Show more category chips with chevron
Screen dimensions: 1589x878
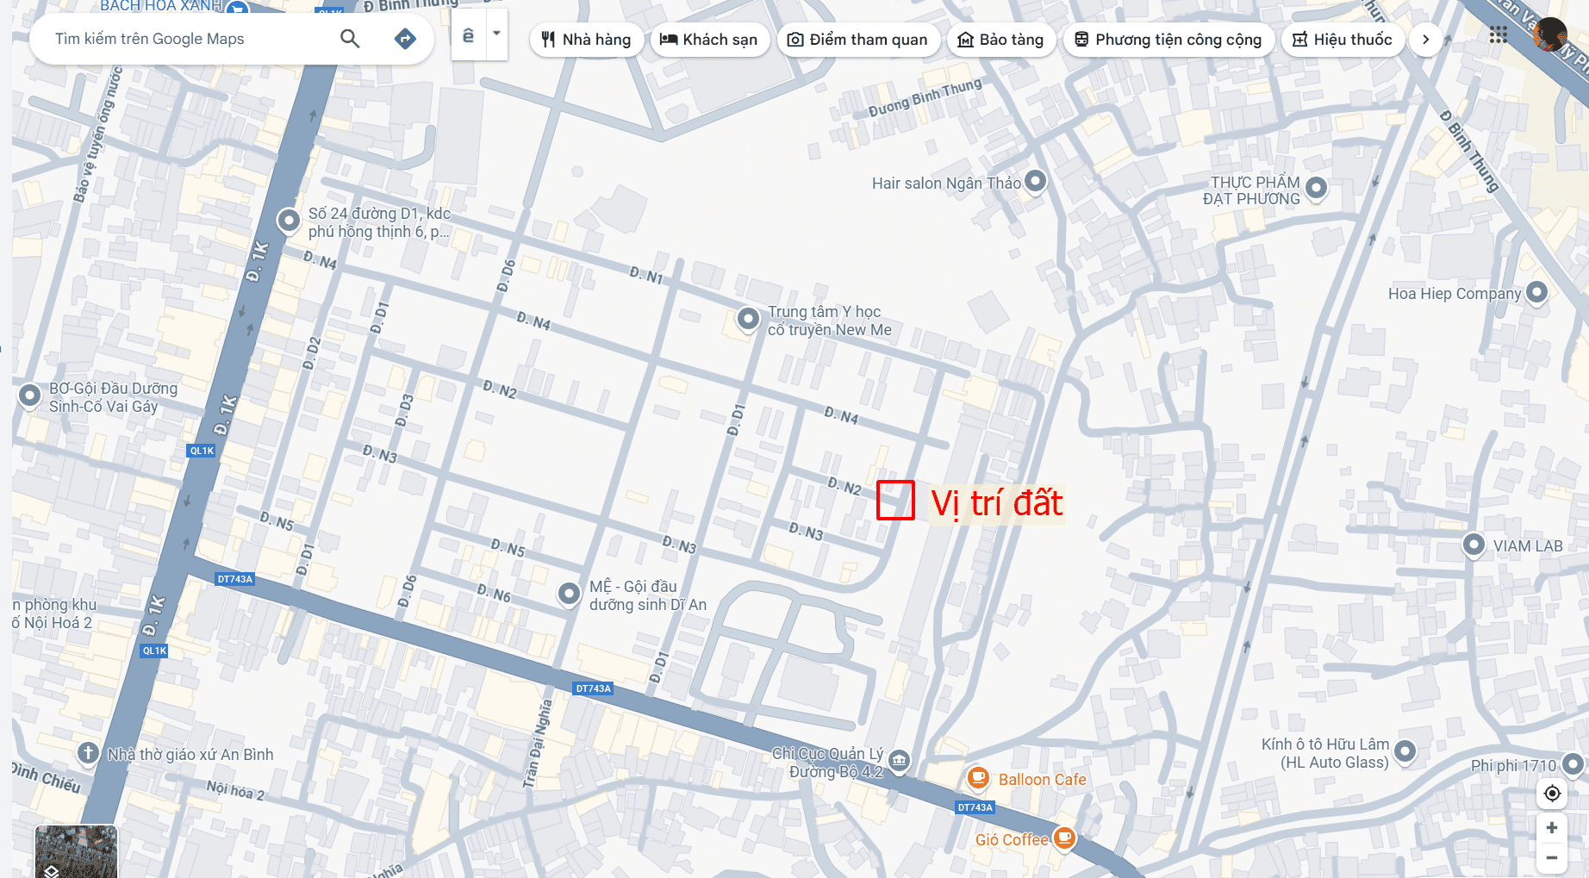(1425, 40)
